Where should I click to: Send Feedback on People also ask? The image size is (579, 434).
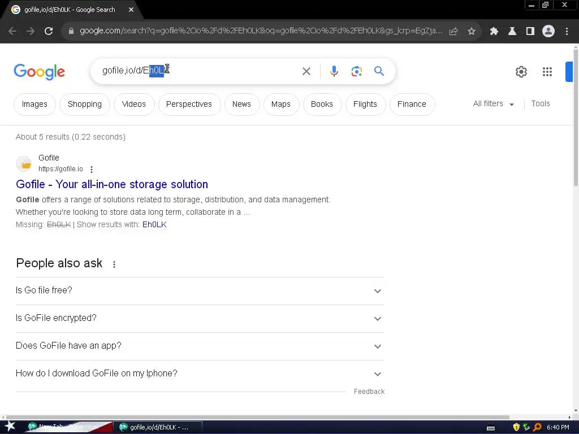pos(369,392)
